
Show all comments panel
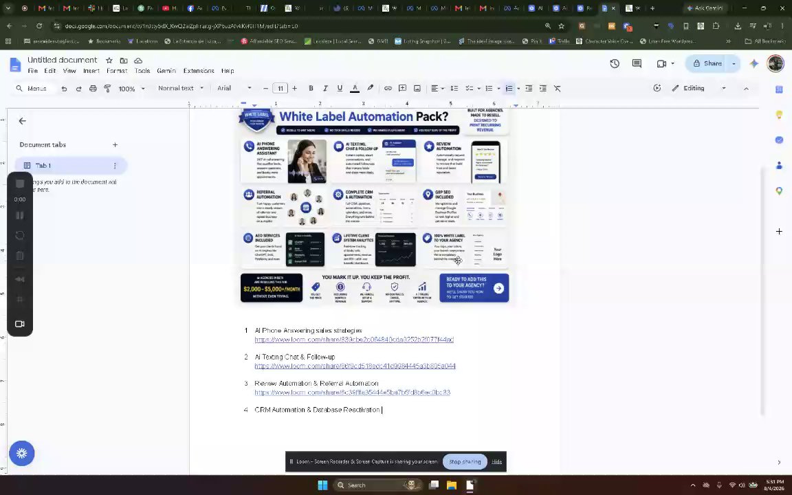[x=637, y=64]
